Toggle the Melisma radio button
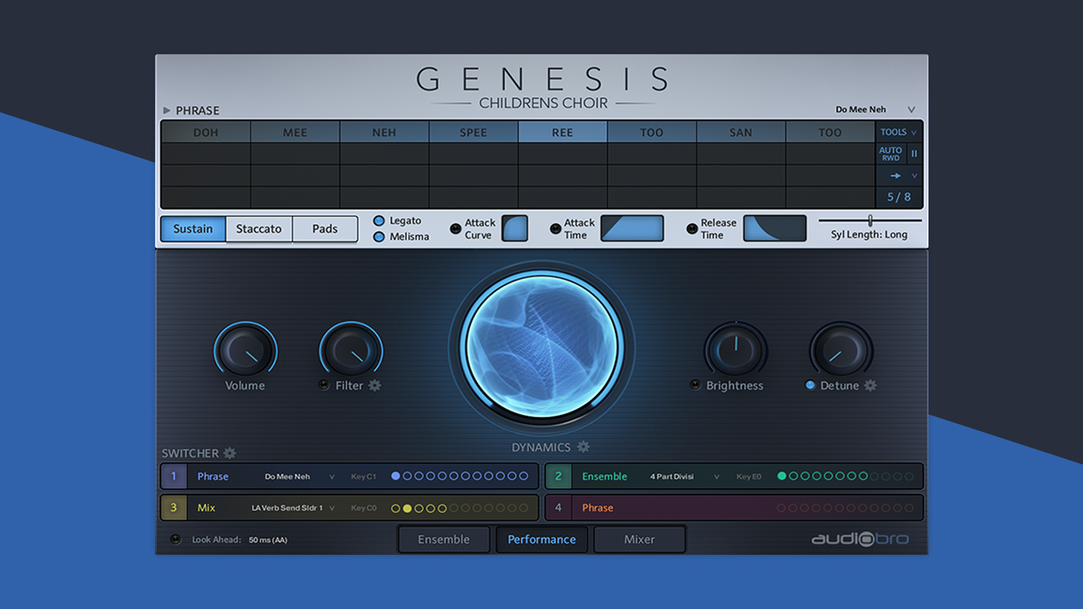 tap(379, 237)
